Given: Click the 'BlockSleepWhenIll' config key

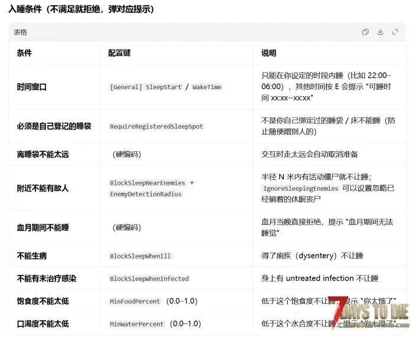Looking at the screenshot, I should pyautogui.click(x=140, y=256).
